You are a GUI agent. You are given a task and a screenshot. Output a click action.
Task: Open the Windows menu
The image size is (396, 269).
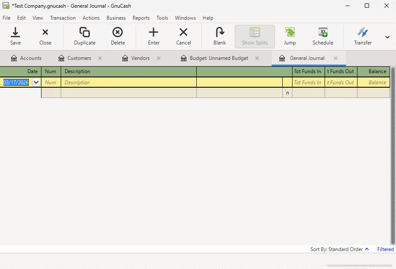click(185, 18)
